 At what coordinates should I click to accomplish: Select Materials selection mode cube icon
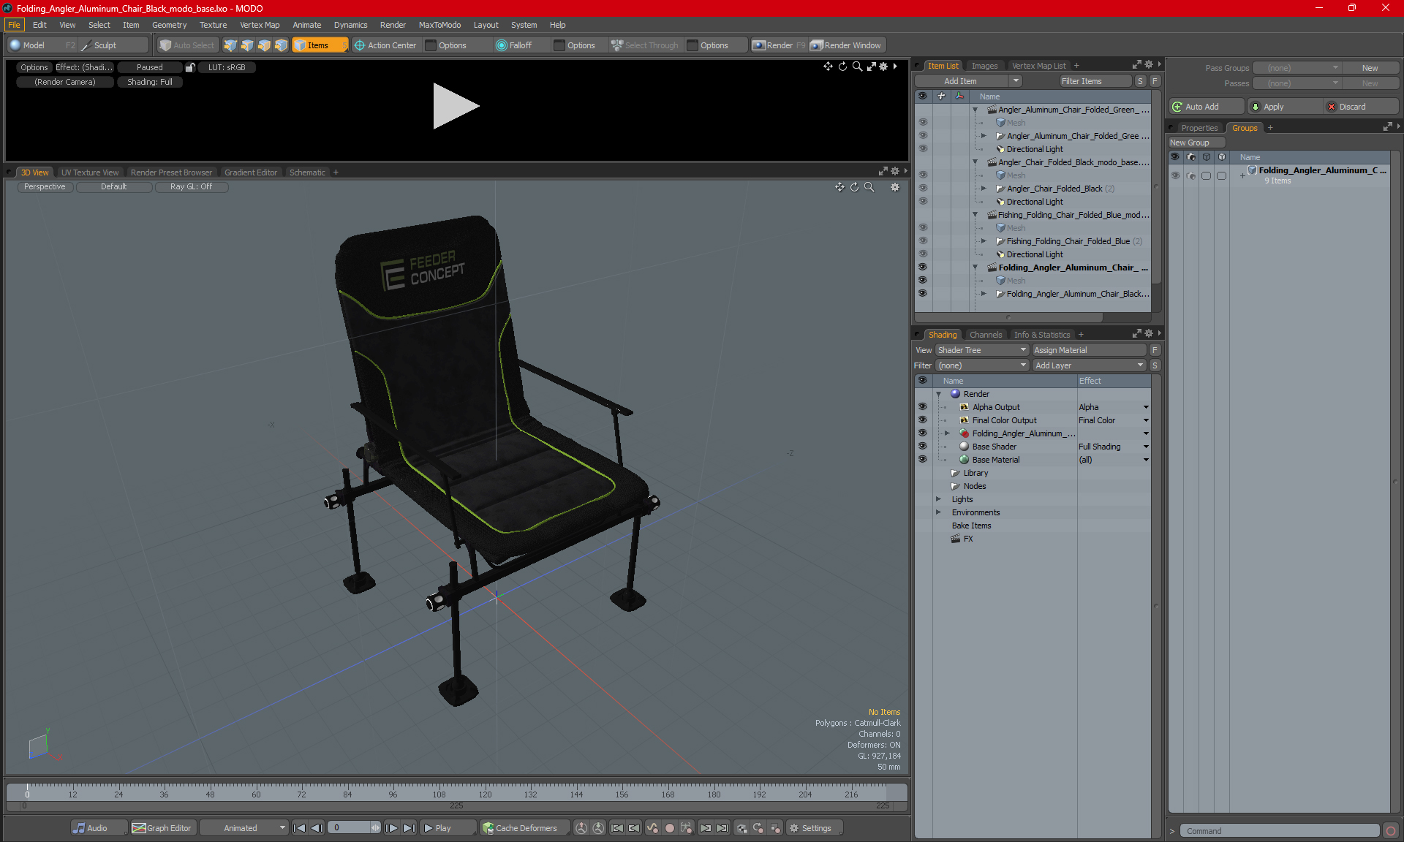tap(281, 45)
